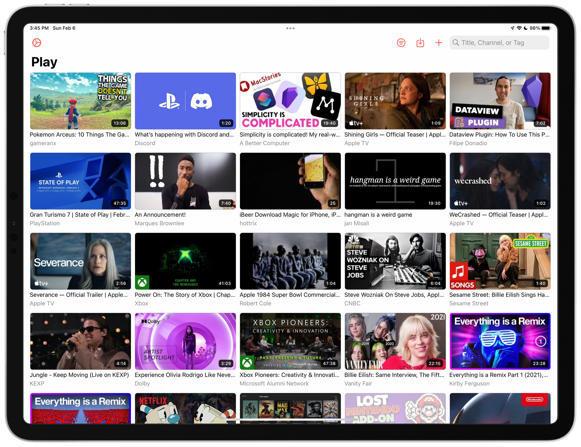Open Lost Nintendo Add-On thumbnail
The height and width of the screenshot is (447, 581).
(395, 408)
